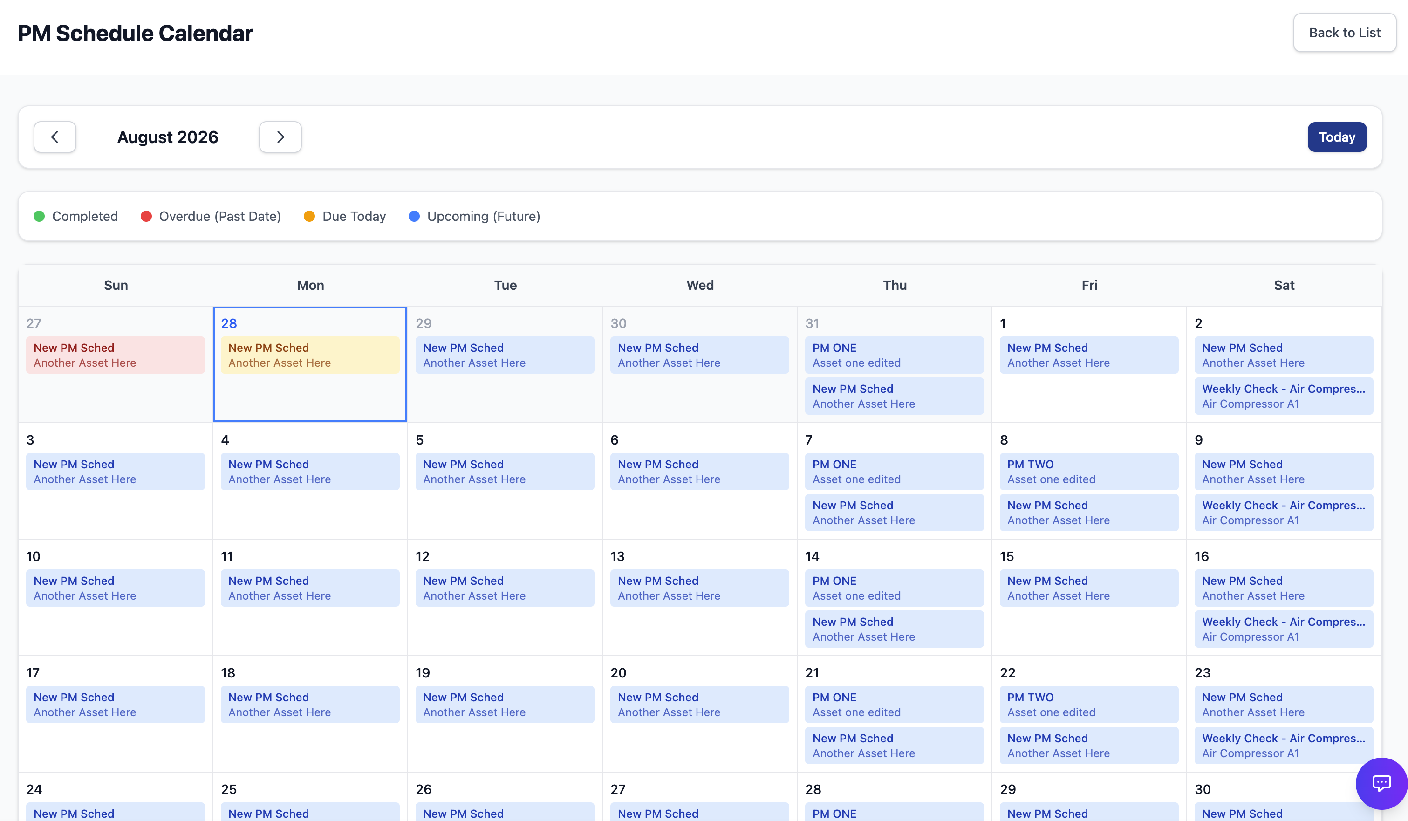Image resolution: width=1408 pixels, height=821 pixels.
Task: Click the Today button
Action: coord(1337,137)
